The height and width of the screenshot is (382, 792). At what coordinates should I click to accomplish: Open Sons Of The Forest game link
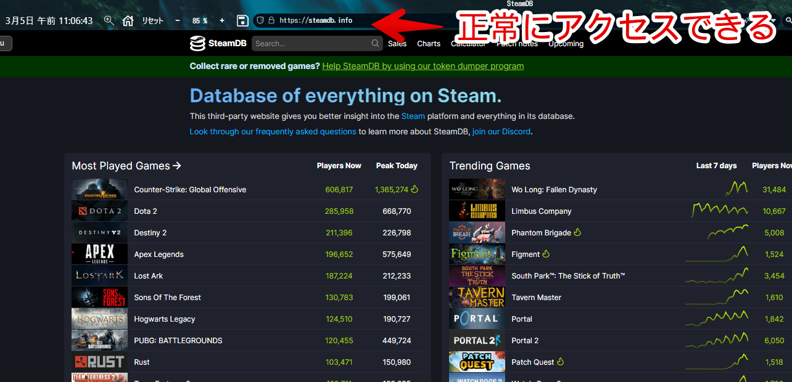(x=168, y=298)
